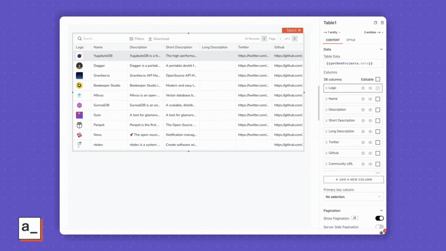446x251 pixels.
Task: Open Github link in nbdev row
Action: (x=288, y=145)
